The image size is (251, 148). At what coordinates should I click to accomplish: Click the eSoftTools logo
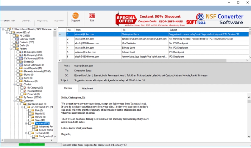point(196,19)
